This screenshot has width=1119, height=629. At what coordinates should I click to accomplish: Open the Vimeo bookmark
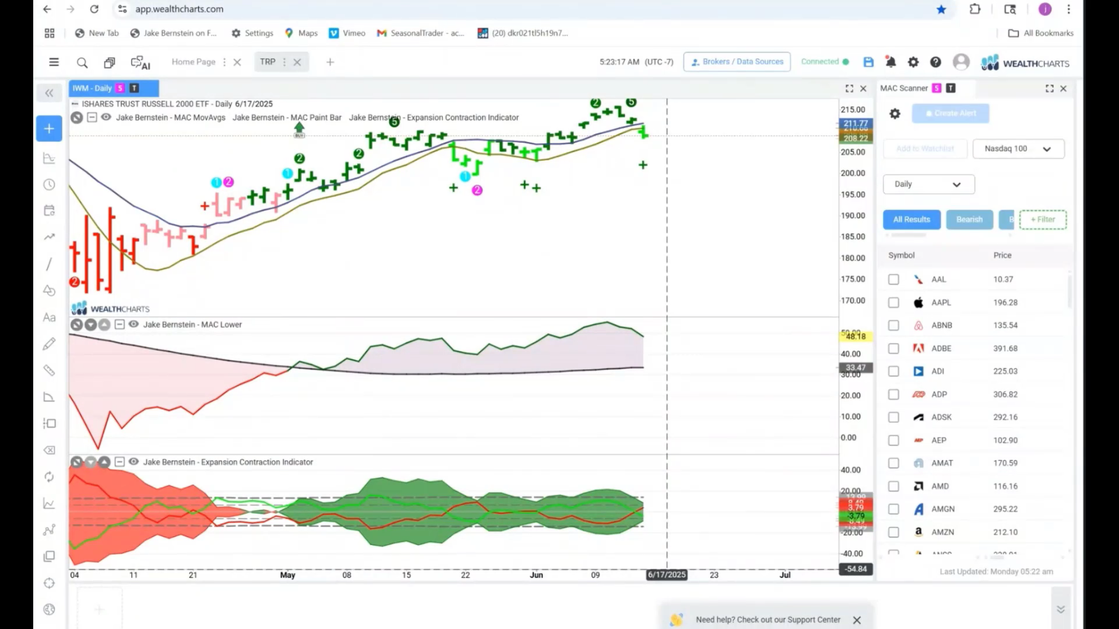pyautogui.click(x=347, y=33)
